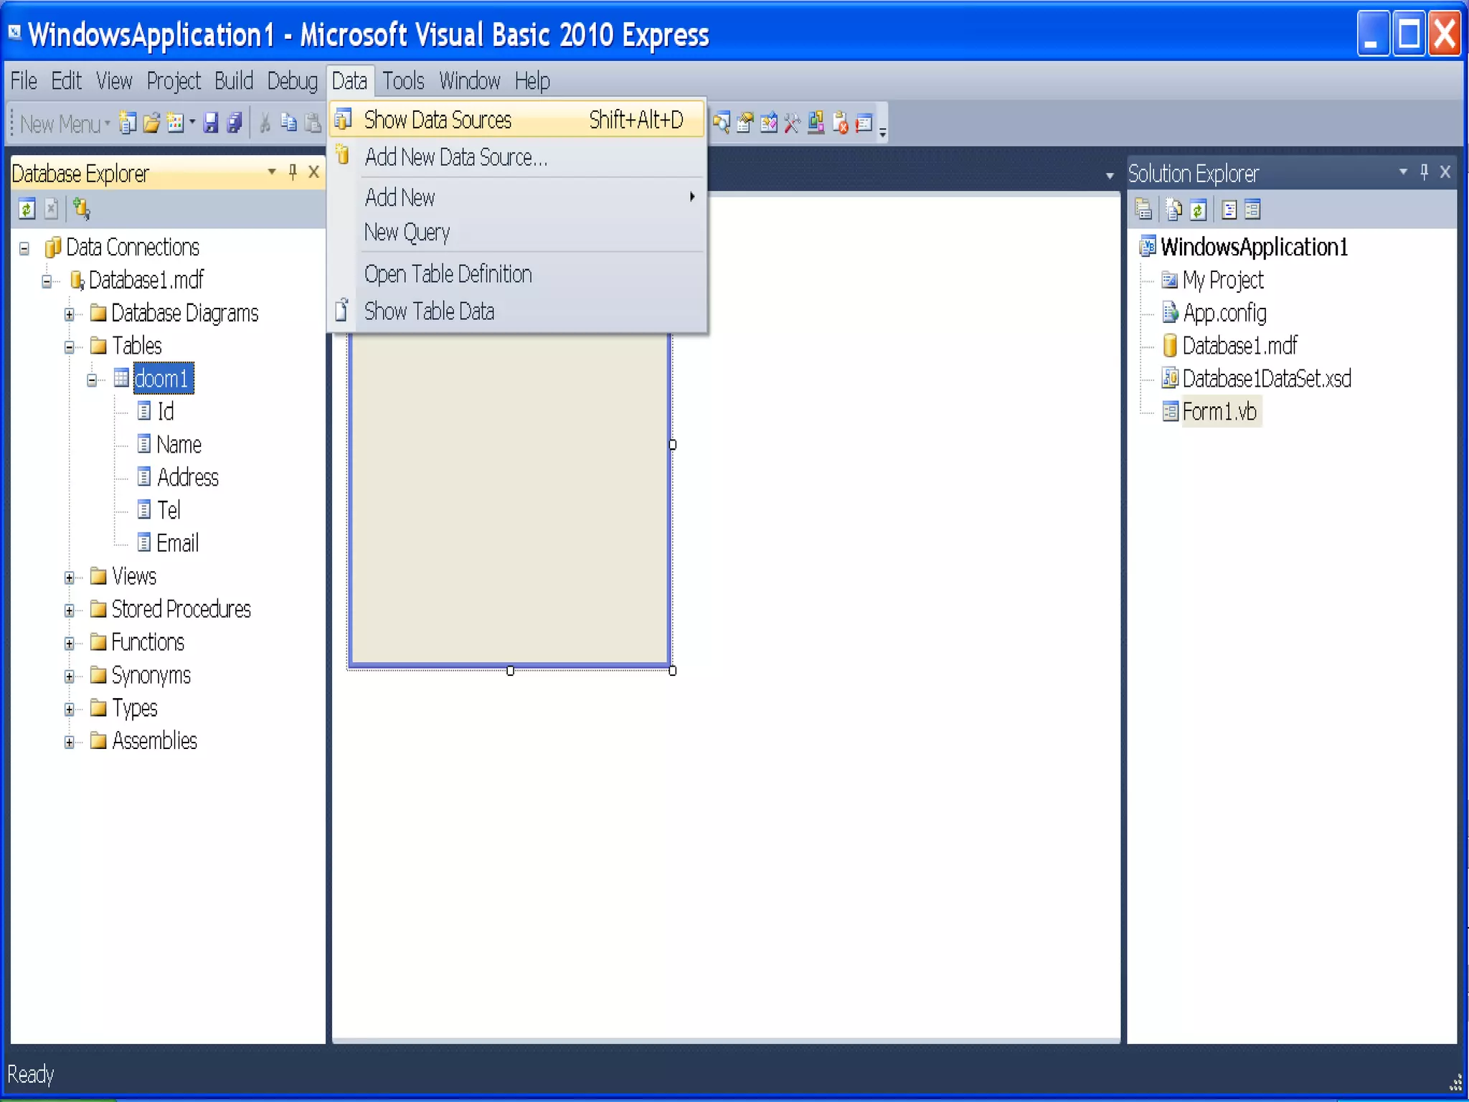Click Connect to Database icon
Image resolution: width=1469 pixels, height=1102 pixels.
click(81, 209)
